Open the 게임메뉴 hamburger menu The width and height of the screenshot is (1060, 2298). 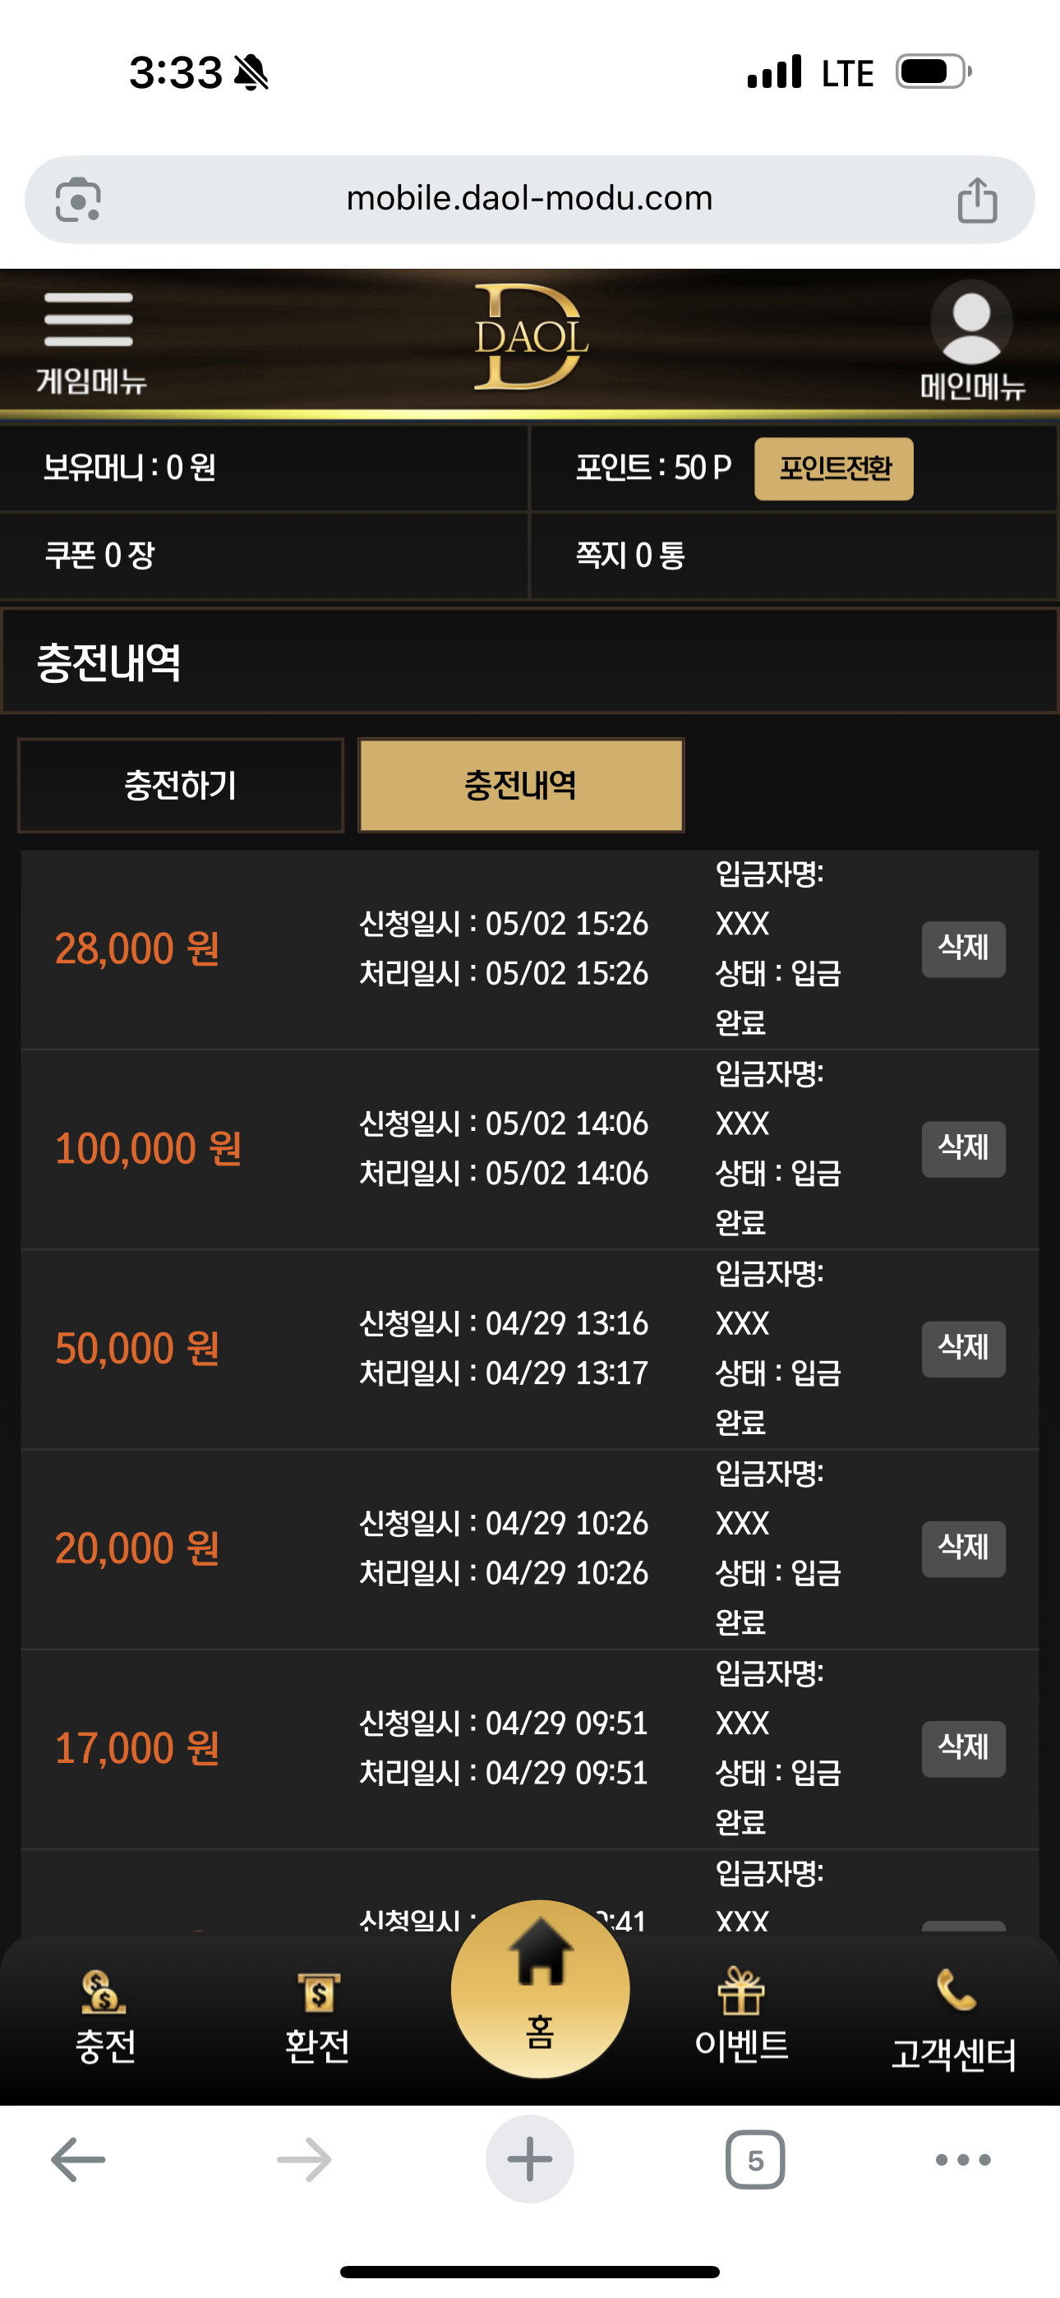click(x=90, y=344)
